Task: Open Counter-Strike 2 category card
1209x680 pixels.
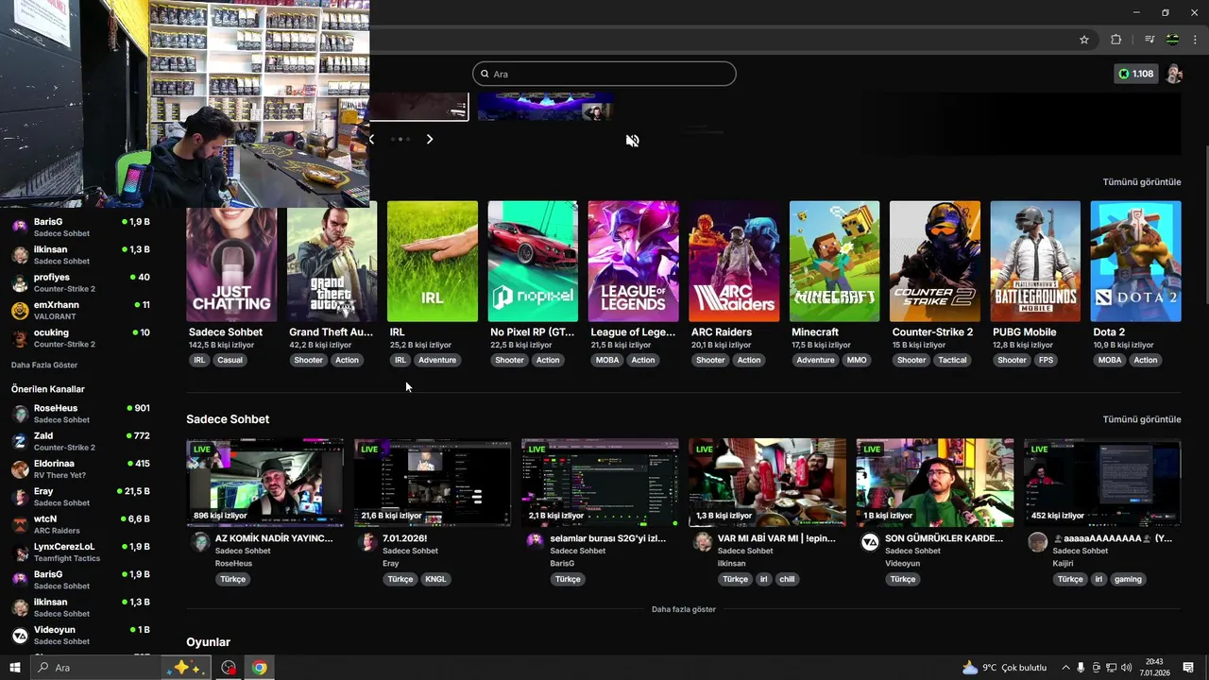Action: (x=935, y=262)
